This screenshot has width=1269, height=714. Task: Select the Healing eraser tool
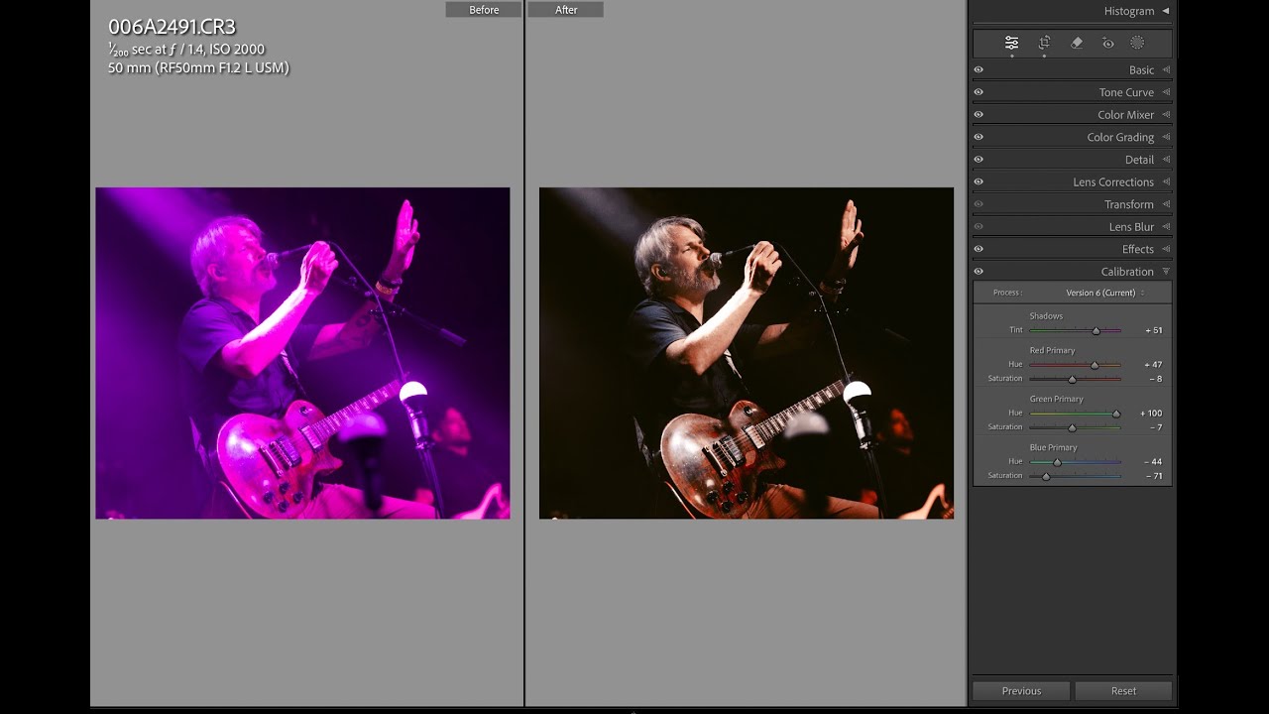point(1077,43)
